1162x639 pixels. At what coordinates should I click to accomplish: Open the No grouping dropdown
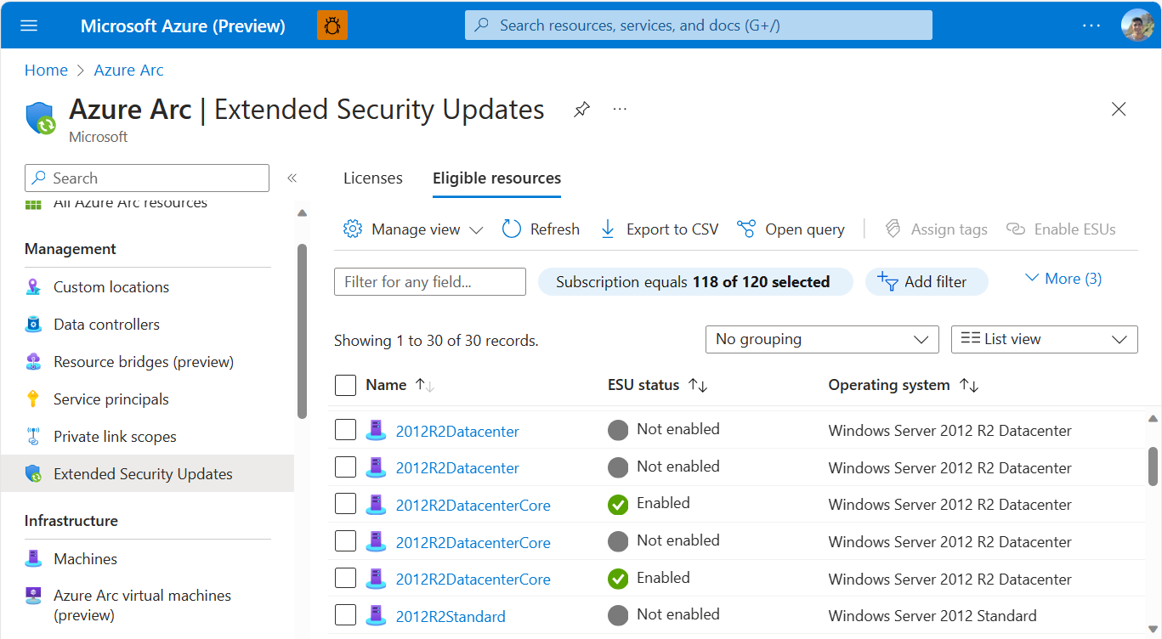(822, 339)
